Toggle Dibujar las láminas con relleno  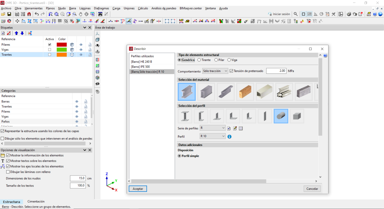coord(8,172)
